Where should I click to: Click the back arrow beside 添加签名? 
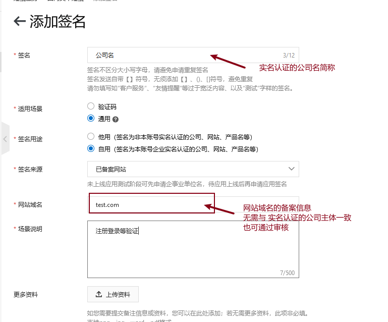pyautogui.click(x=20, y=21)
